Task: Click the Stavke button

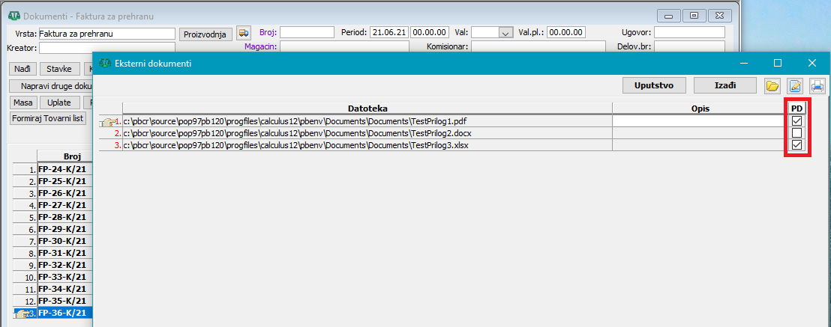Action: click(59, 69)
